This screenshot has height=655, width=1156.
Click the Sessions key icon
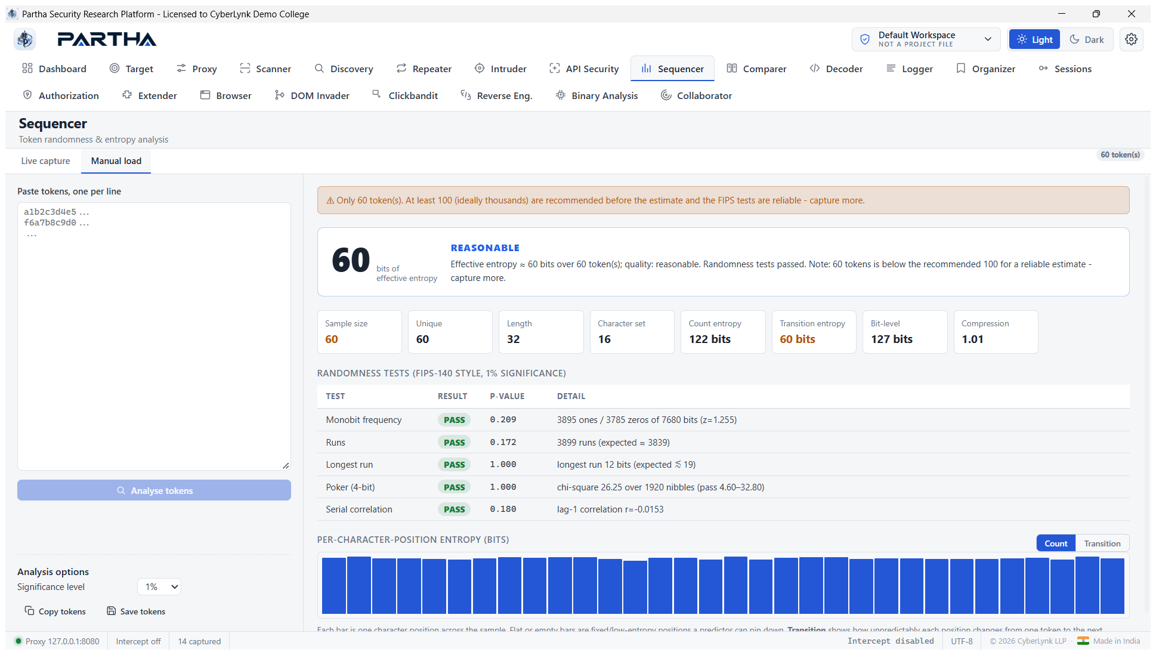1043,69
